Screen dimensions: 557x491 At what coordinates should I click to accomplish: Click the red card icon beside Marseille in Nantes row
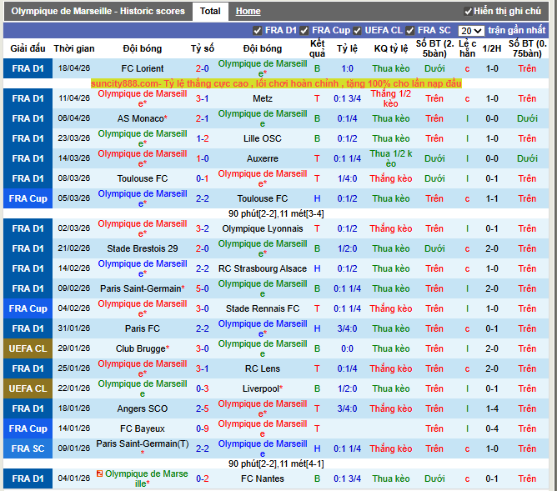pyautogui.click(x=100, y=473)
